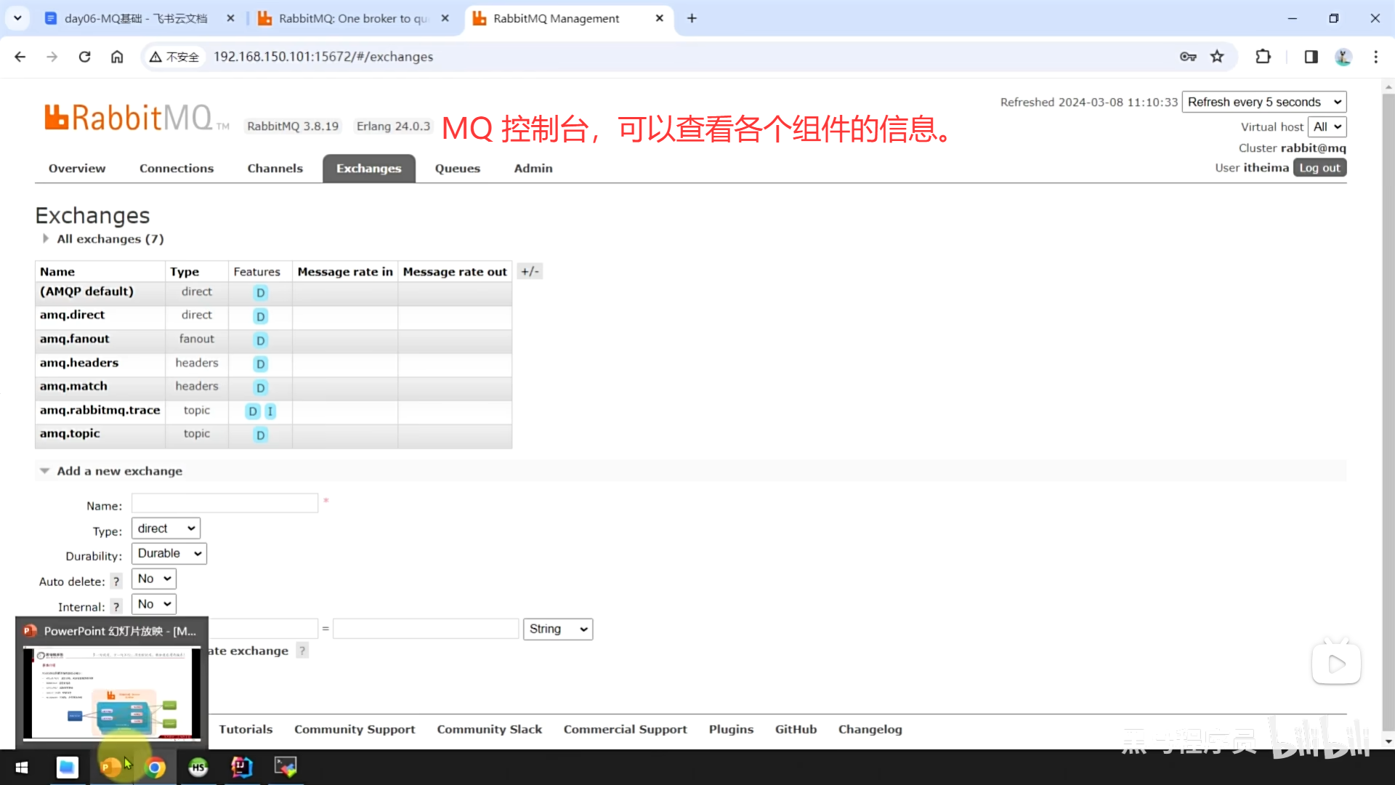Click Auto delete help question mark
1395x785 pixels.
[116, 581]
